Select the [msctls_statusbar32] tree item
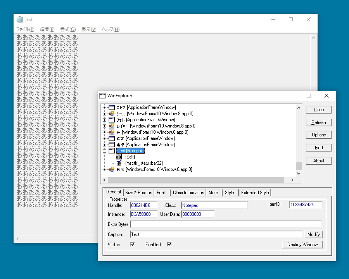 point(144,163)
